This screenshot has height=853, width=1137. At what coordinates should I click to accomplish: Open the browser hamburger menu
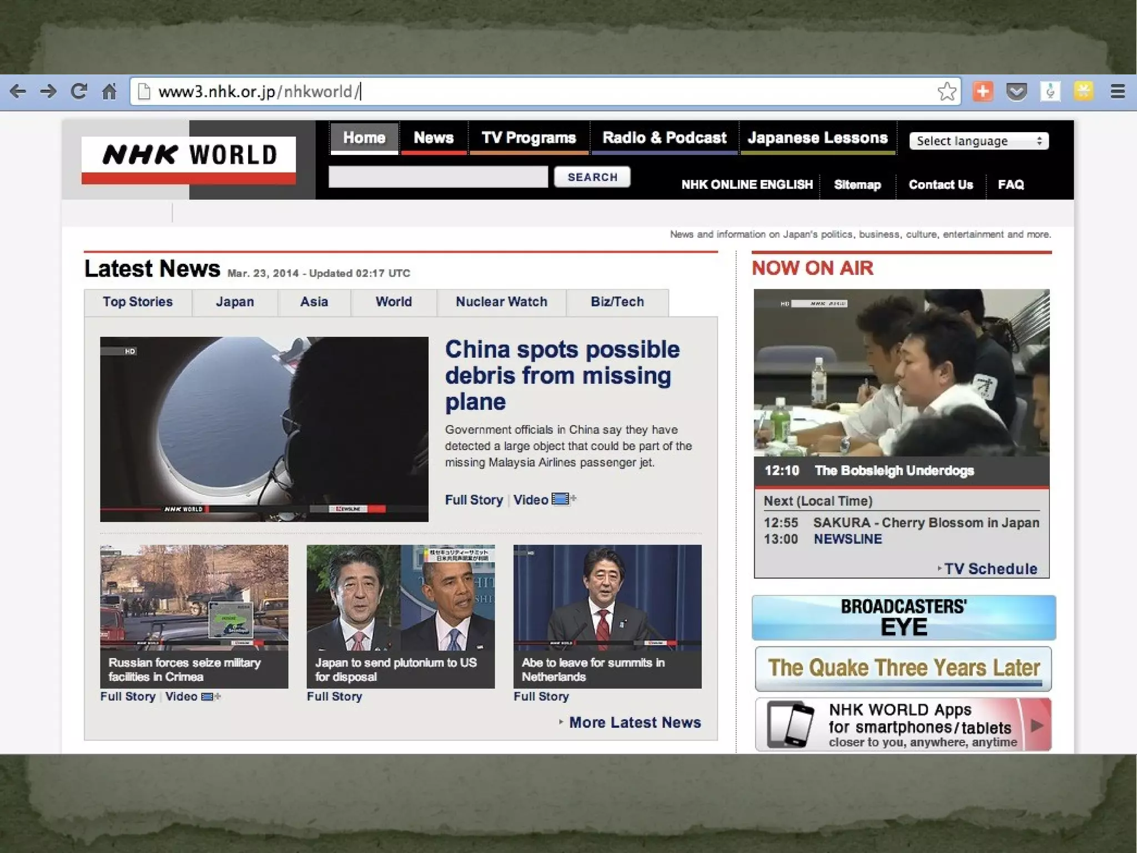point(1118,92)
